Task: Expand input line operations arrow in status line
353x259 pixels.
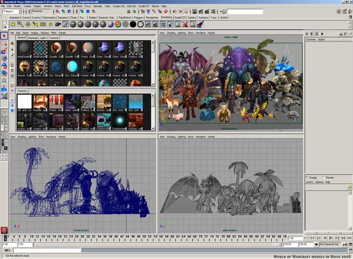Action: tap(221, 11)
